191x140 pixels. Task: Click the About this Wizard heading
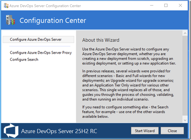coord(101,40)
